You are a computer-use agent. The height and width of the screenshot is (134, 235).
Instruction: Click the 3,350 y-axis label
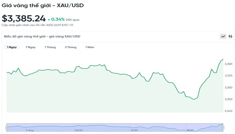click(x=228, y=99)
